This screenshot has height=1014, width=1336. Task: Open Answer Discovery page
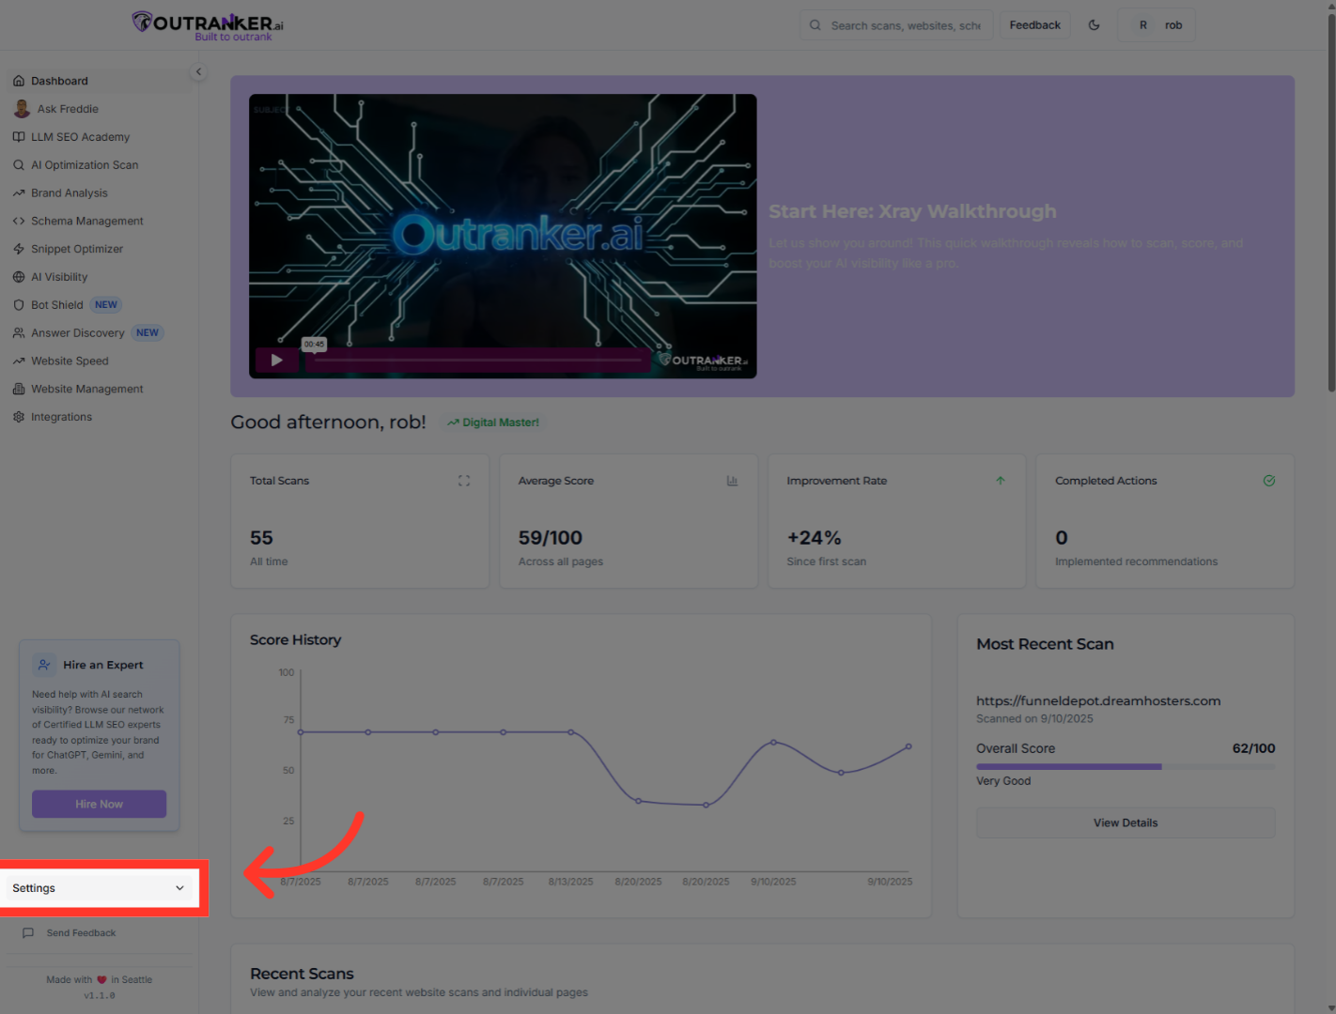coord(99,333)
